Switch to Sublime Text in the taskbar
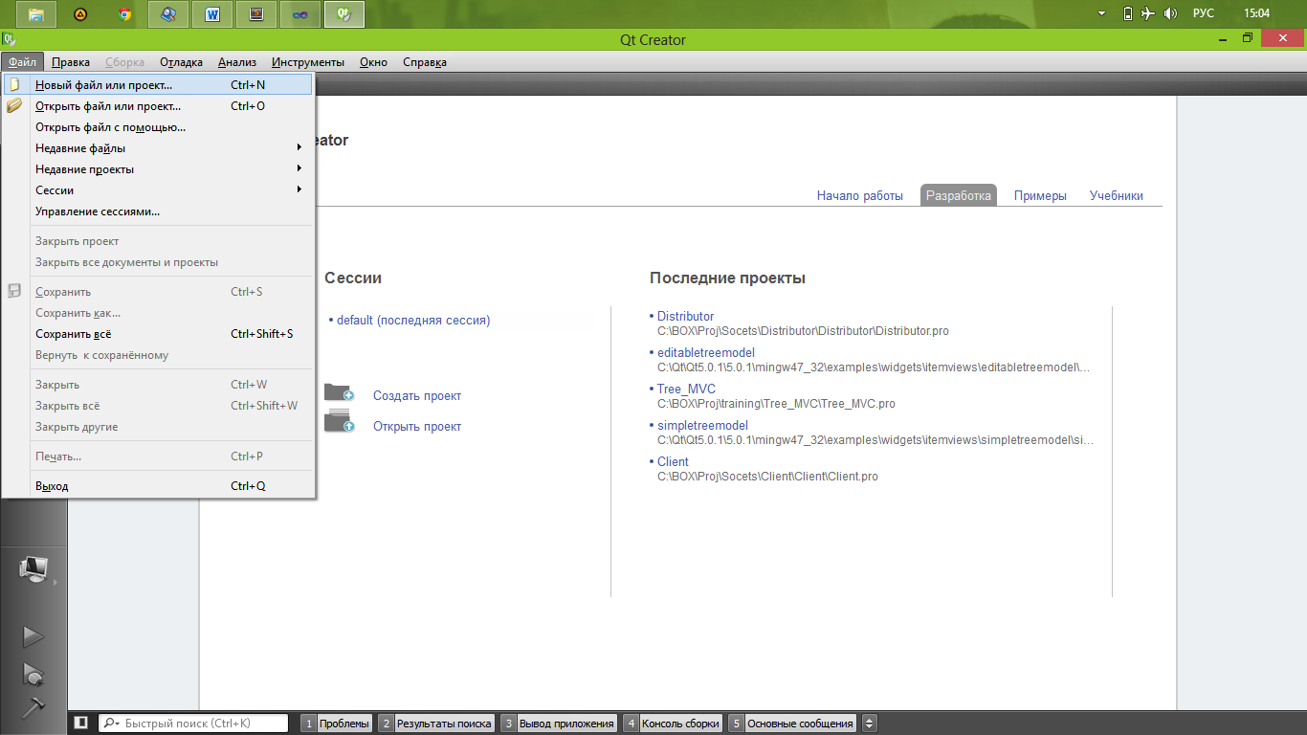The width and height of the screenshot is (1307, 735). tap(256, 14)
